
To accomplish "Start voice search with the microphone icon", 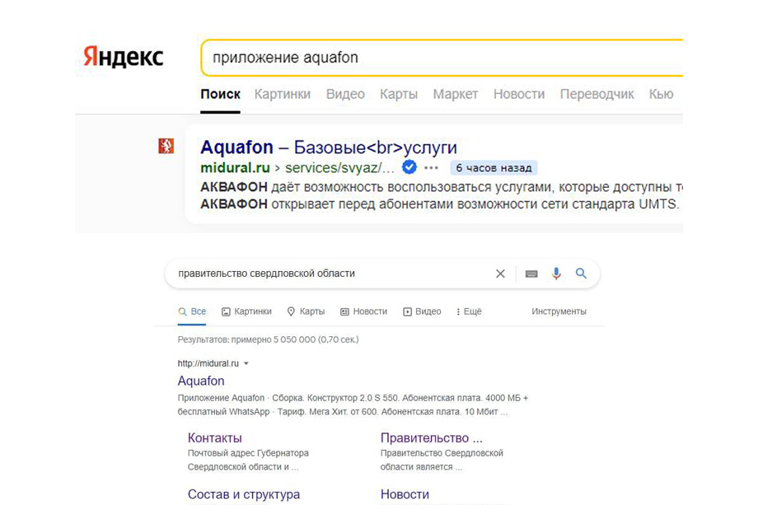I will pyautogui.click(x=556, y=274).
